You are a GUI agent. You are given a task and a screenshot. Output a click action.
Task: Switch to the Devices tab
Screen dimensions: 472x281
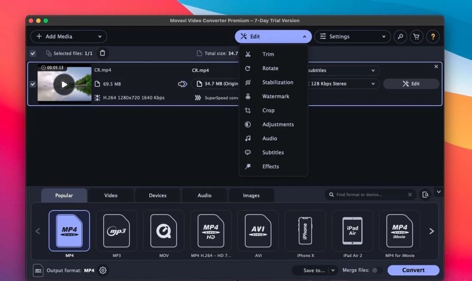click(158, 195)
